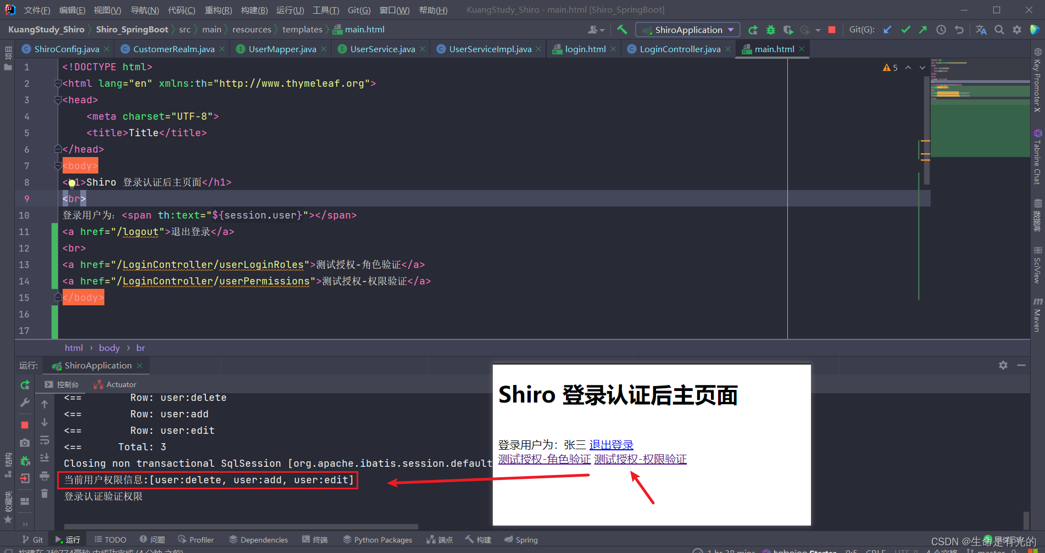Image resolution: width=1045 pixels, height=553 pixels.
Task: Click the camera thread dump icon
Action: (25, 443)
